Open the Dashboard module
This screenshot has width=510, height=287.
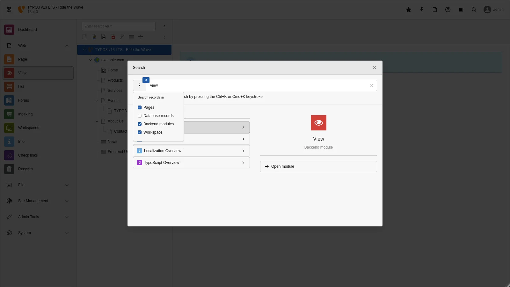click(27, 29)
